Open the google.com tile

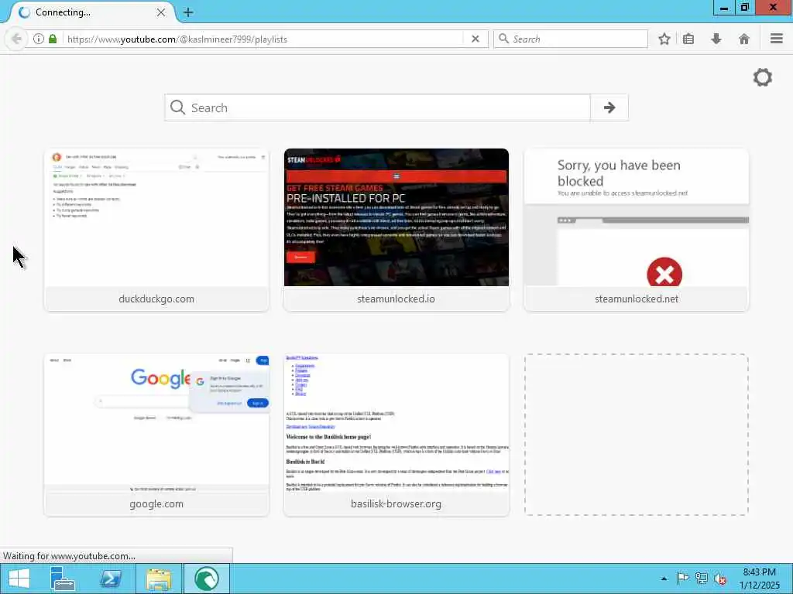tap(156, 435)
